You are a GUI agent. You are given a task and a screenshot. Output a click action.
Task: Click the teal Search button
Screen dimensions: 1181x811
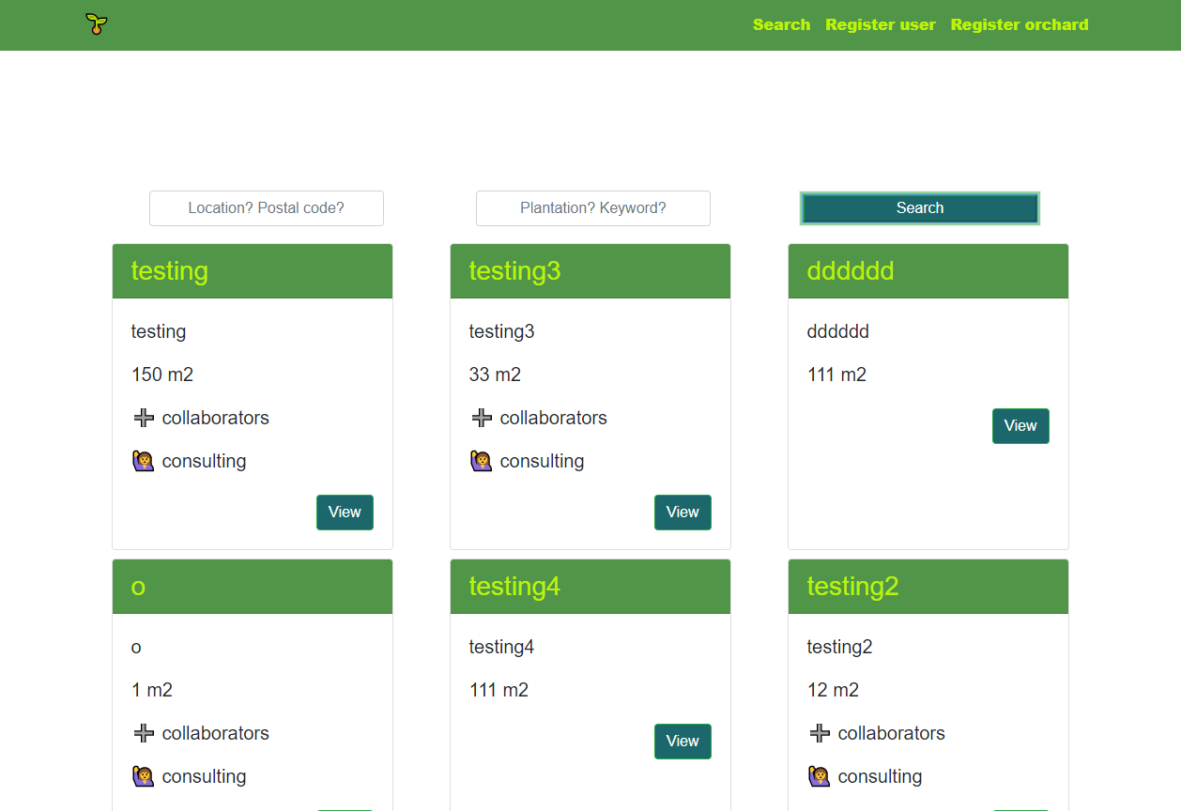coord(920,208)
